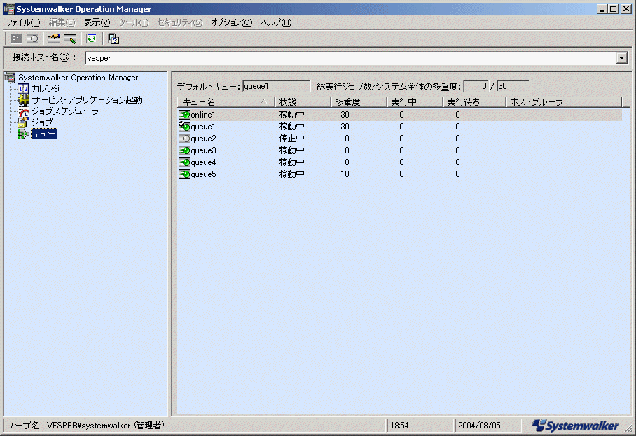Click the queue4 green status icon
Image resolution: width=636 pixels, height=436 pixels.
(x=184, y=162)
